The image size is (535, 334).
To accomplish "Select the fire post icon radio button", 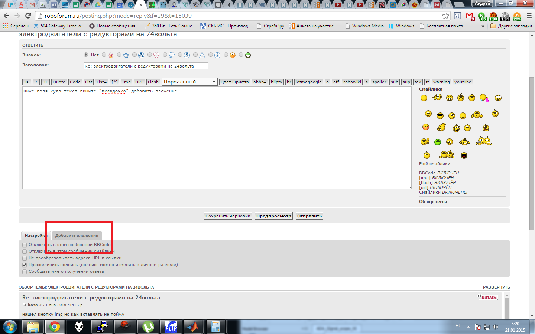I will click(104, 55).
